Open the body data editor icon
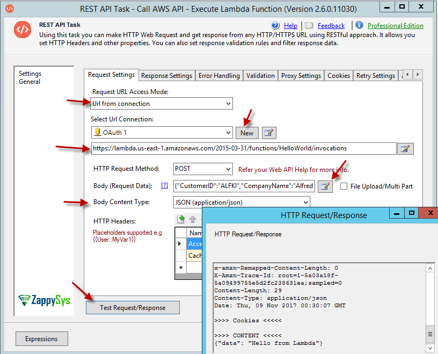The width and height of the screenshot is (438, 354). (x=325, y=186)
